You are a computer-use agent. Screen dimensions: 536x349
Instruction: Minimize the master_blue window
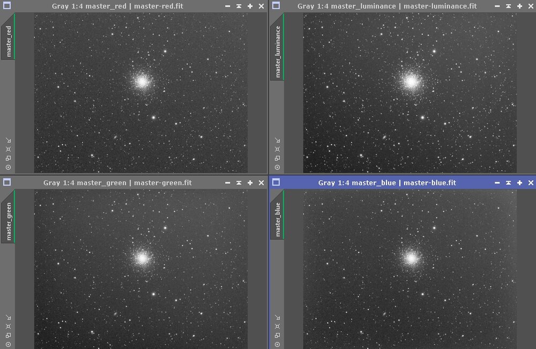click(497, 183)
